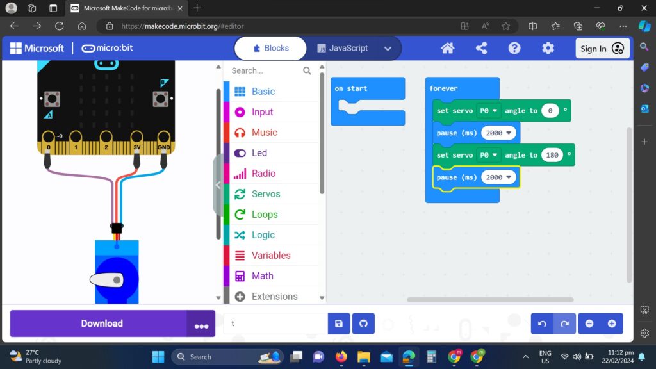Collapse the simulator panel with side arrow

(218, 185)
